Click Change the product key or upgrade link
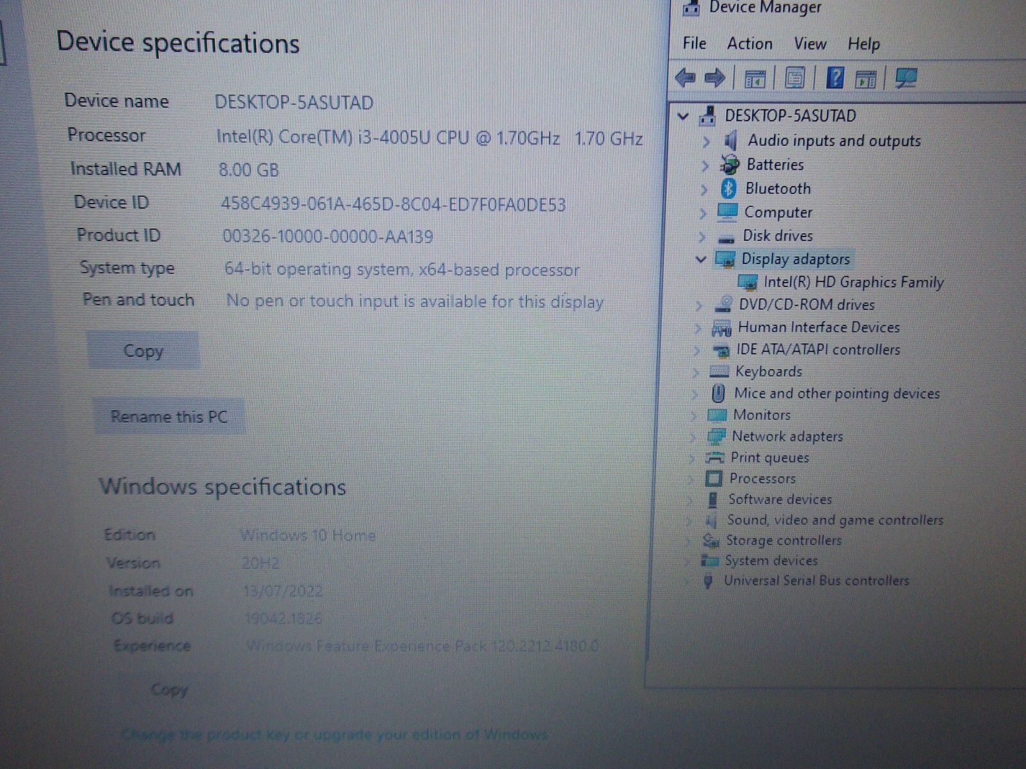This screenshot has width=1026, height=769. (x=334, y=734)
